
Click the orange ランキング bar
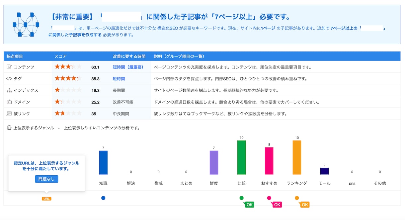(297, 157)
